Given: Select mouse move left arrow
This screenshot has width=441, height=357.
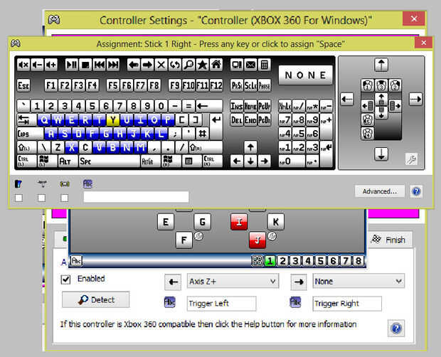Looking at the screenshot, I should pyautogui.click(x=347, y=100).
